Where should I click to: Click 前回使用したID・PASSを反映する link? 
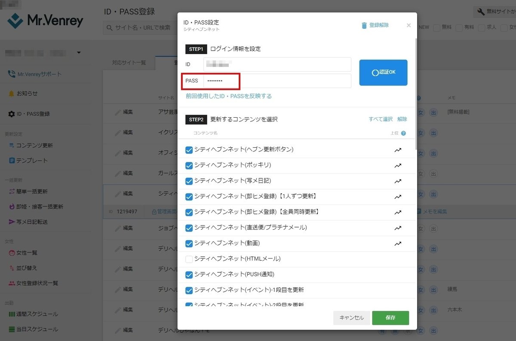click(229, 96)
